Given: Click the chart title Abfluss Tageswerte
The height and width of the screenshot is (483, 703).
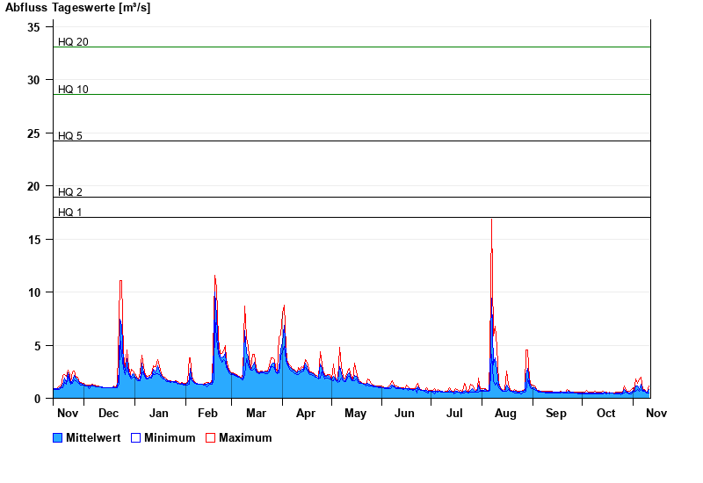Looking at the screenshot, I should [77, 8].
